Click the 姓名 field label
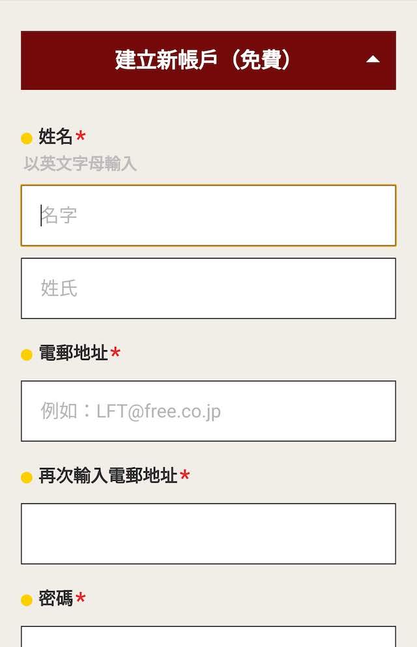417x647 pixels. coord(55,137)
